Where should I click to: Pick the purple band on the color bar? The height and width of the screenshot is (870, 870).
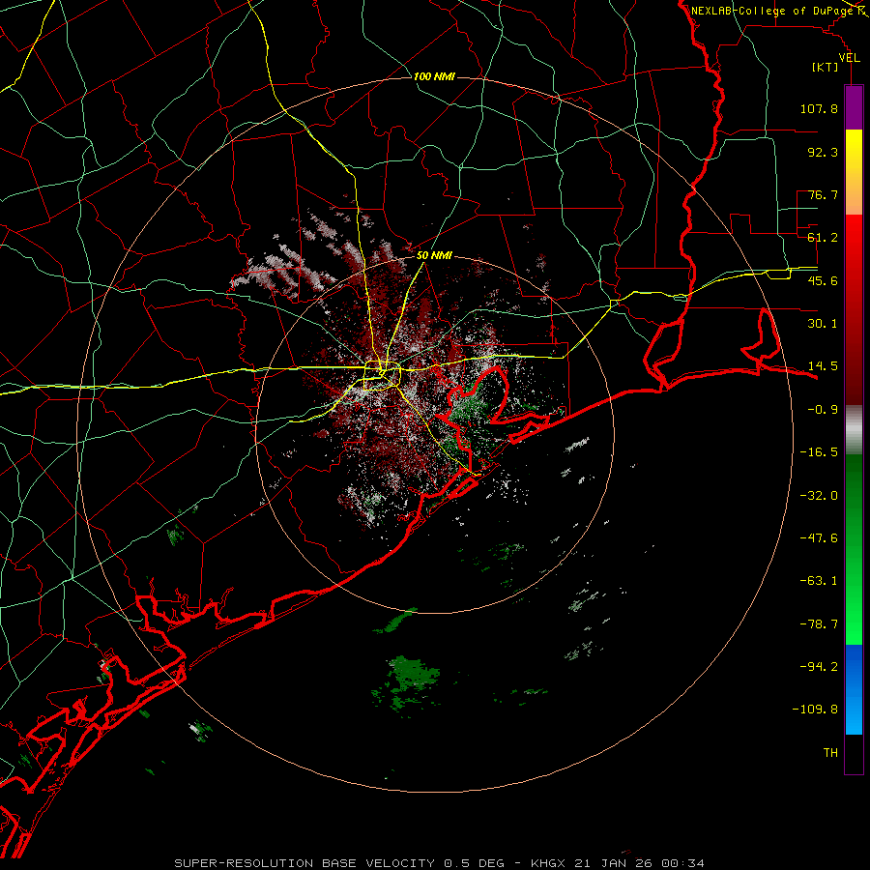[854, 108]
